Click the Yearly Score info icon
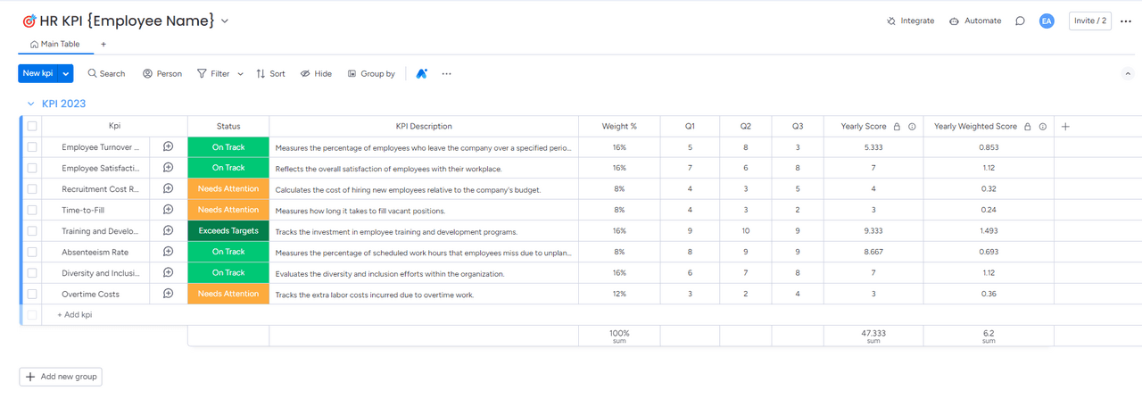Screen dimensions: 1142x399 912,127
